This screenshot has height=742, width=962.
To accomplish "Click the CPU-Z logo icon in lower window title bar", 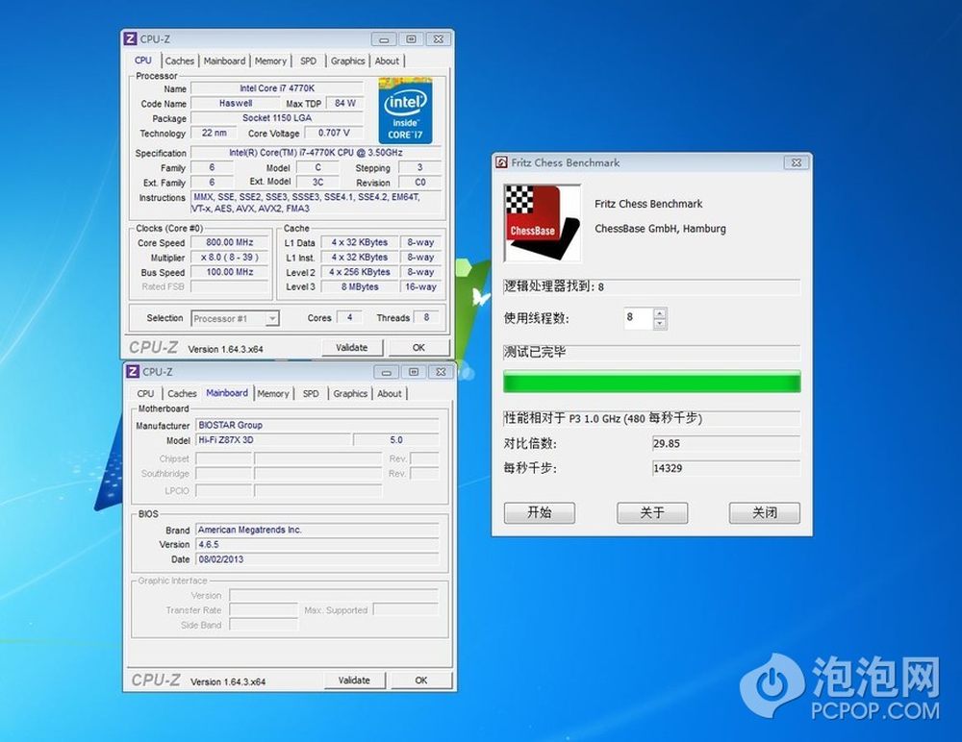I will pyautogui.click(x=133, y=372).
